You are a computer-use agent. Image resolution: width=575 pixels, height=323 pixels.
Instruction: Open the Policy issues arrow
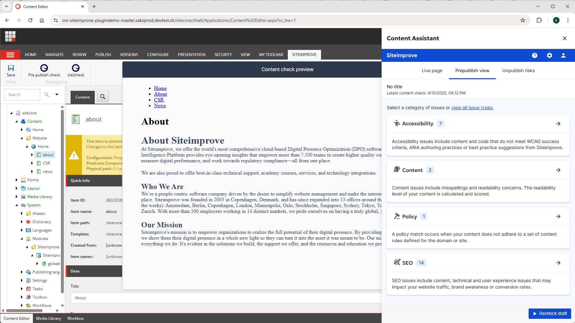click(558, 216)
